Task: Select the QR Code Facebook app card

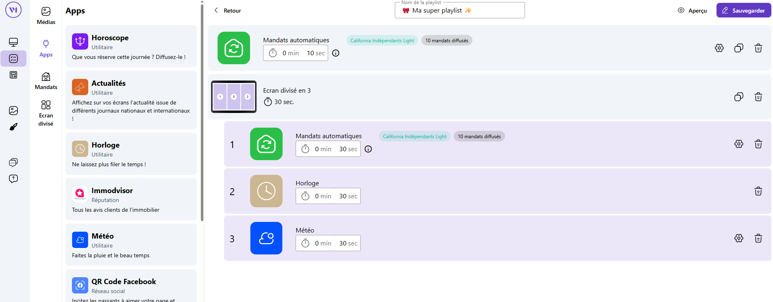Action: coord(131,286)
